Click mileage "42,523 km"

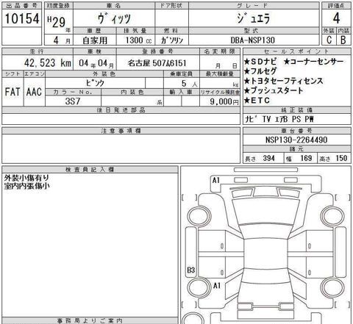click(x=48, y=63)
